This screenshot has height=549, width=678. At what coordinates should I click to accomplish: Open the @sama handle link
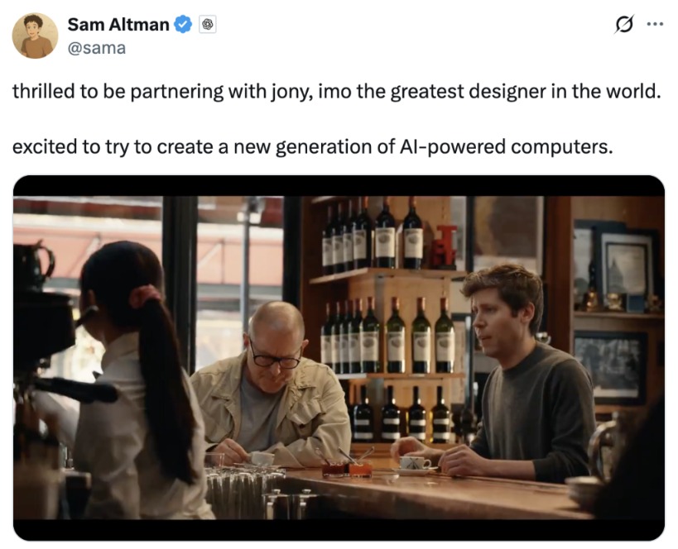[96, 48]
